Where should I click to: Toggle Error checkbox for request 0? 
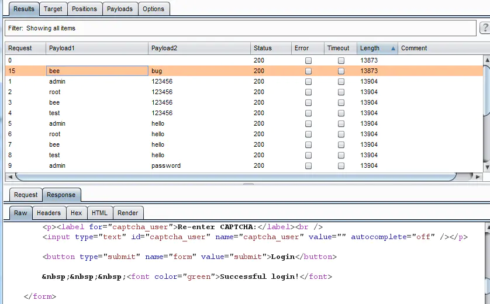308,61
